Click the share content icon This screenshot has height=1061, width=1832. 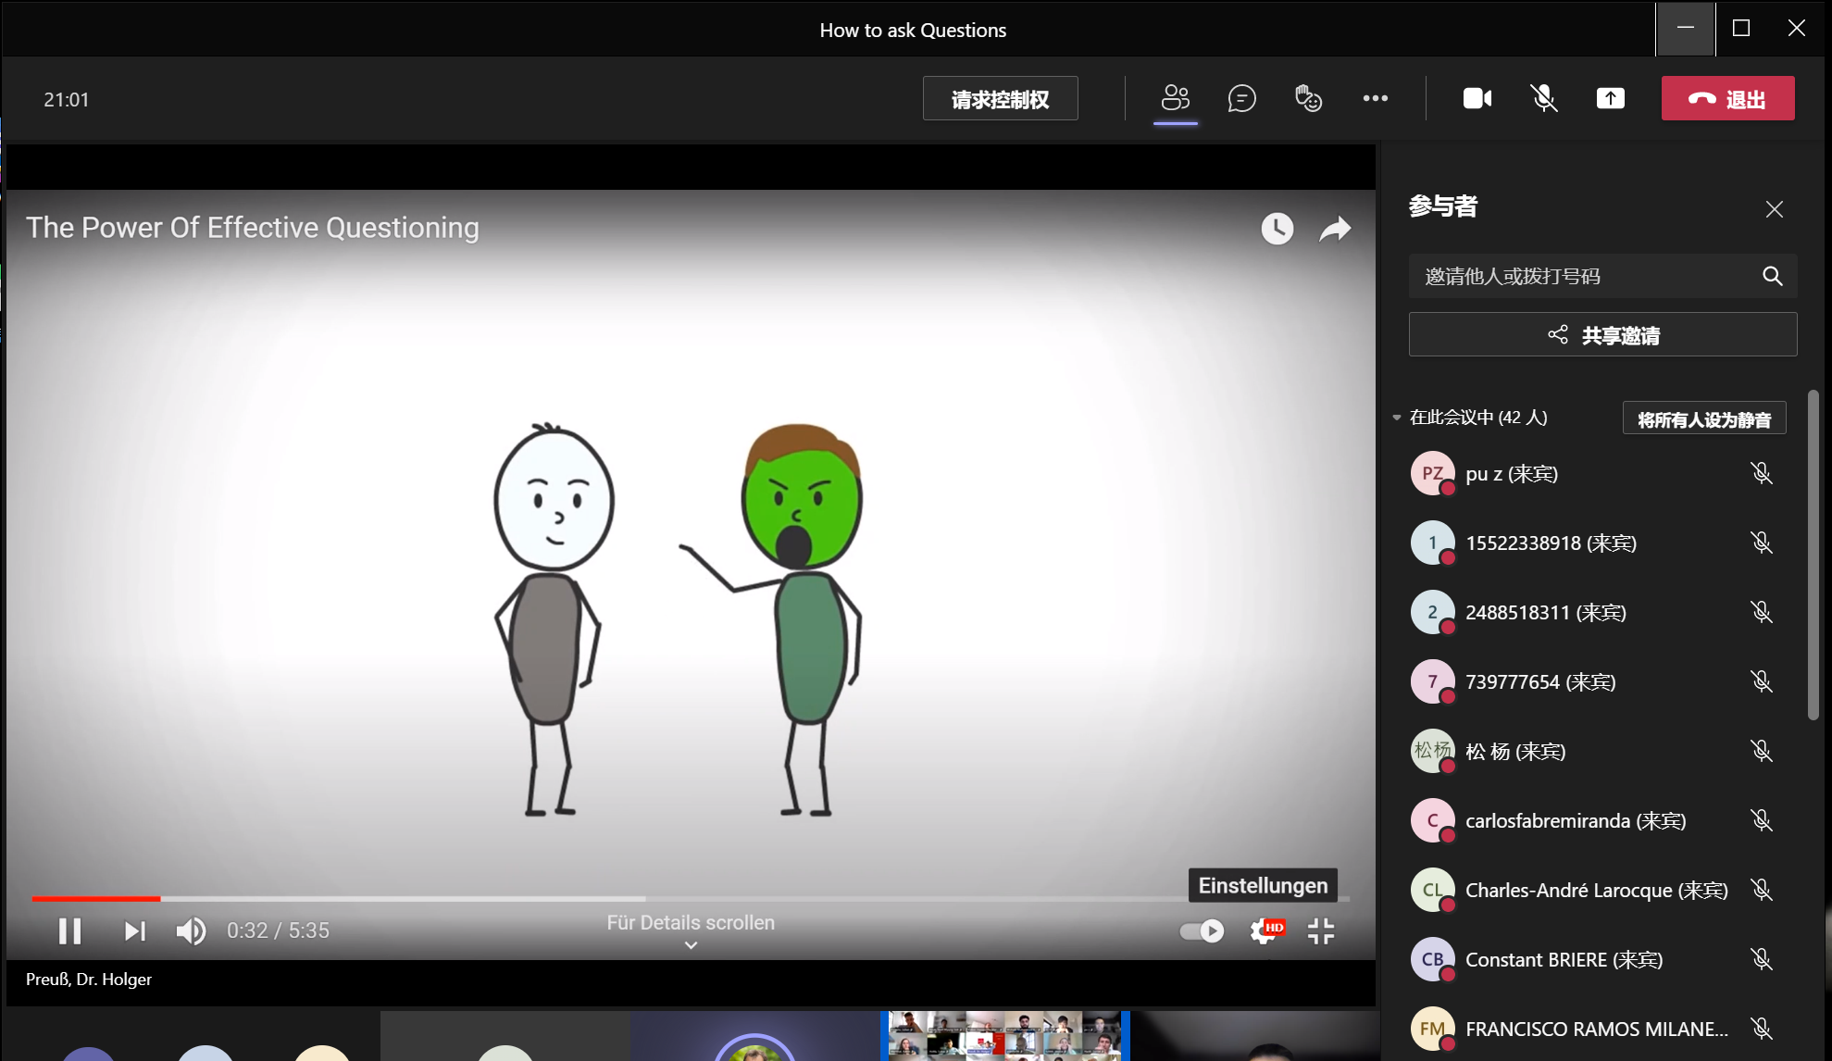click(1610, 98)
